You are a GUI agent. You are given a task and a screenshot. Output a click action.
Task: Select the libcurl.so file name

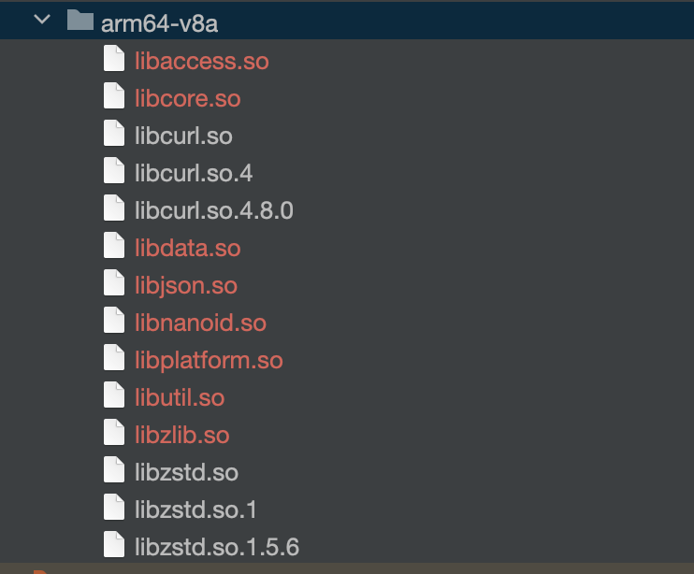183,136
